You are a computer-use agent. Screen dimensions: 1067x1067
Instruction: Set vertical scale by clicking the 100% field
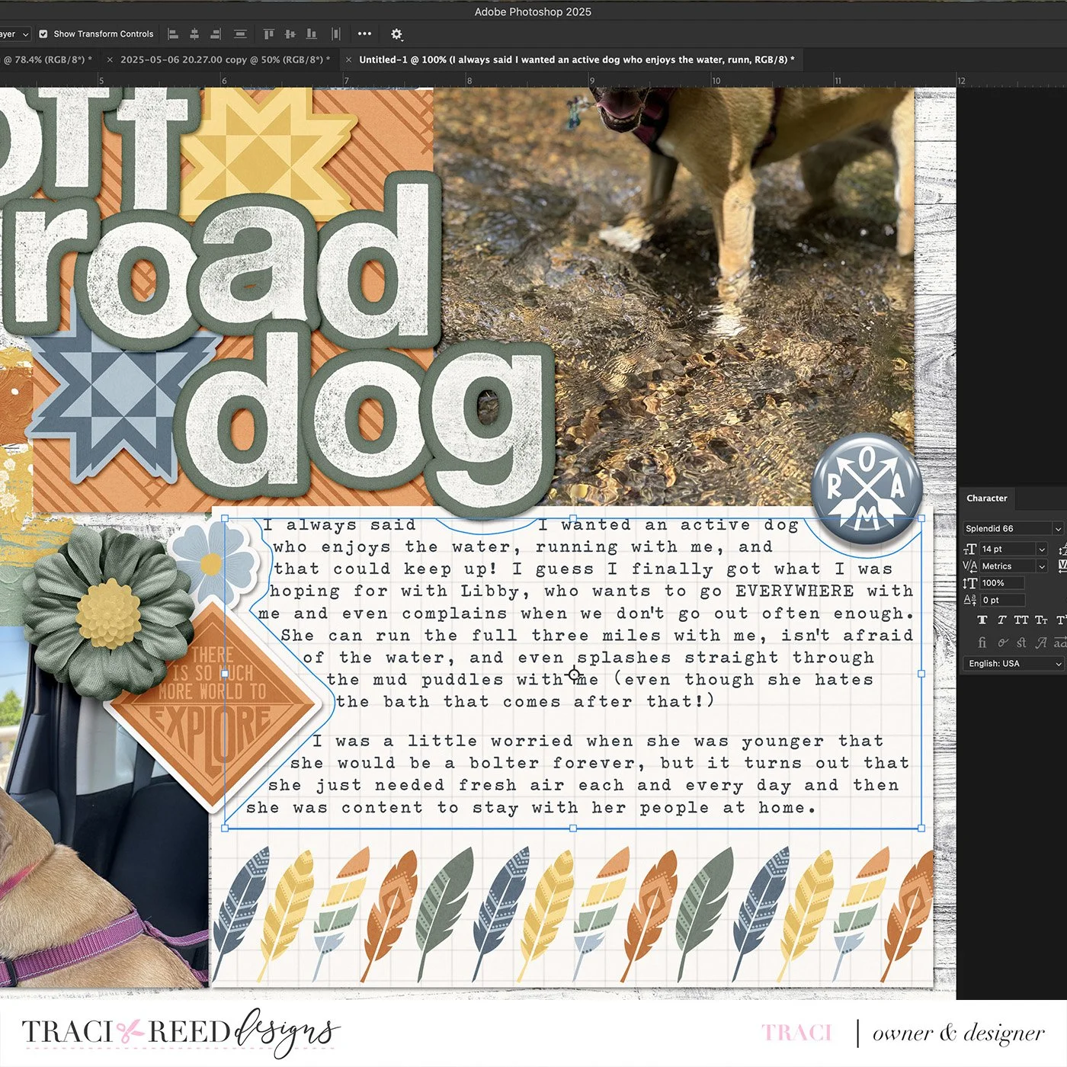pos(1001,582)
